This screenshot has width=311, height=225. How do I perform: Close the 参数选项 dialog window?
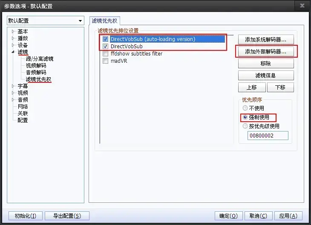coord(302,6)
